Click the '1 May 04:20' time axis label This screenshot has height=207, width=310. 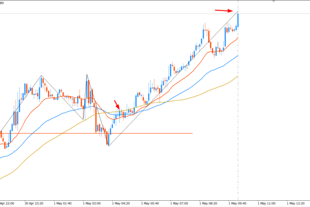point(121,203)
